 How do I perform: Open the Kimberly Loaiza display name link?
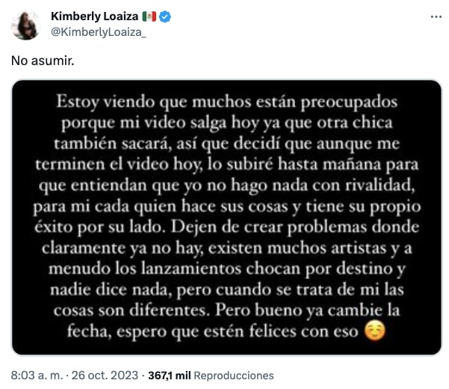click(x=94, y=16)
